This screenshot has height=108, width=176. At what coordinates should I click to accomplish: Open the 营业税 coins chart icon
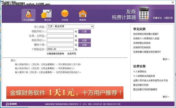tap(46, 15)
